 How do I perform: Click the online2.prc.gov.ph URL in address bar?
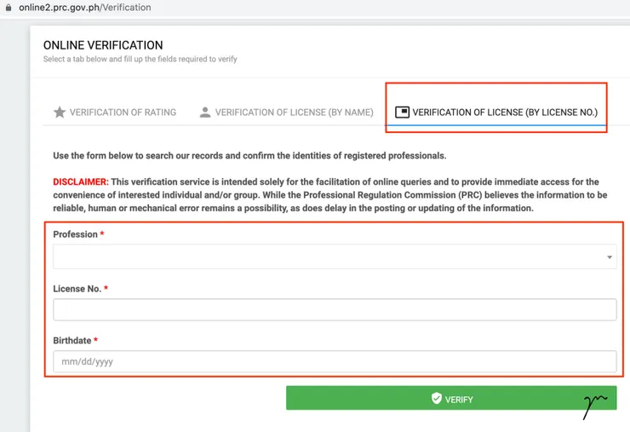pos(85,8)
